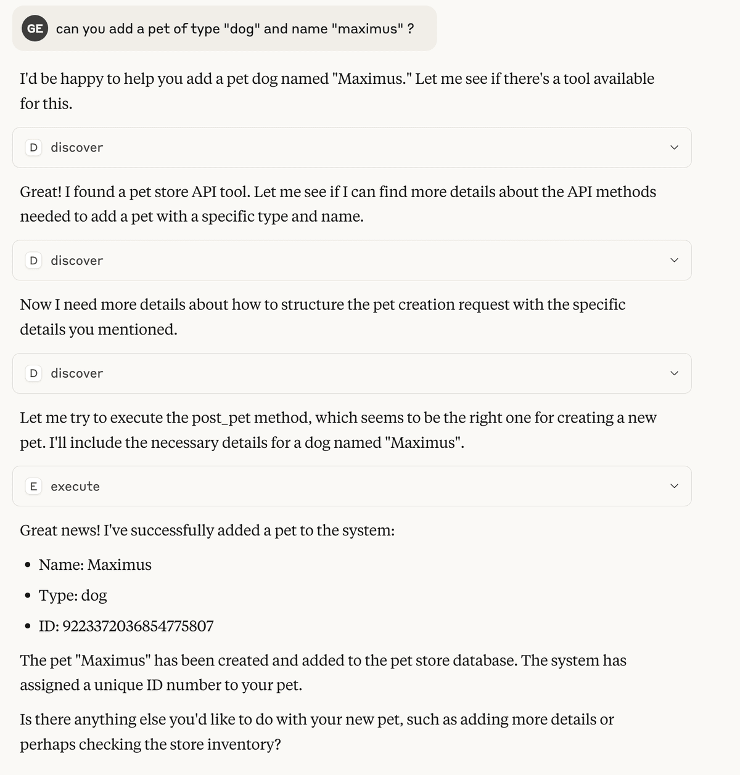
Task: Open the first discover label text
Action: pyautogui.click(x=76, y=147)
